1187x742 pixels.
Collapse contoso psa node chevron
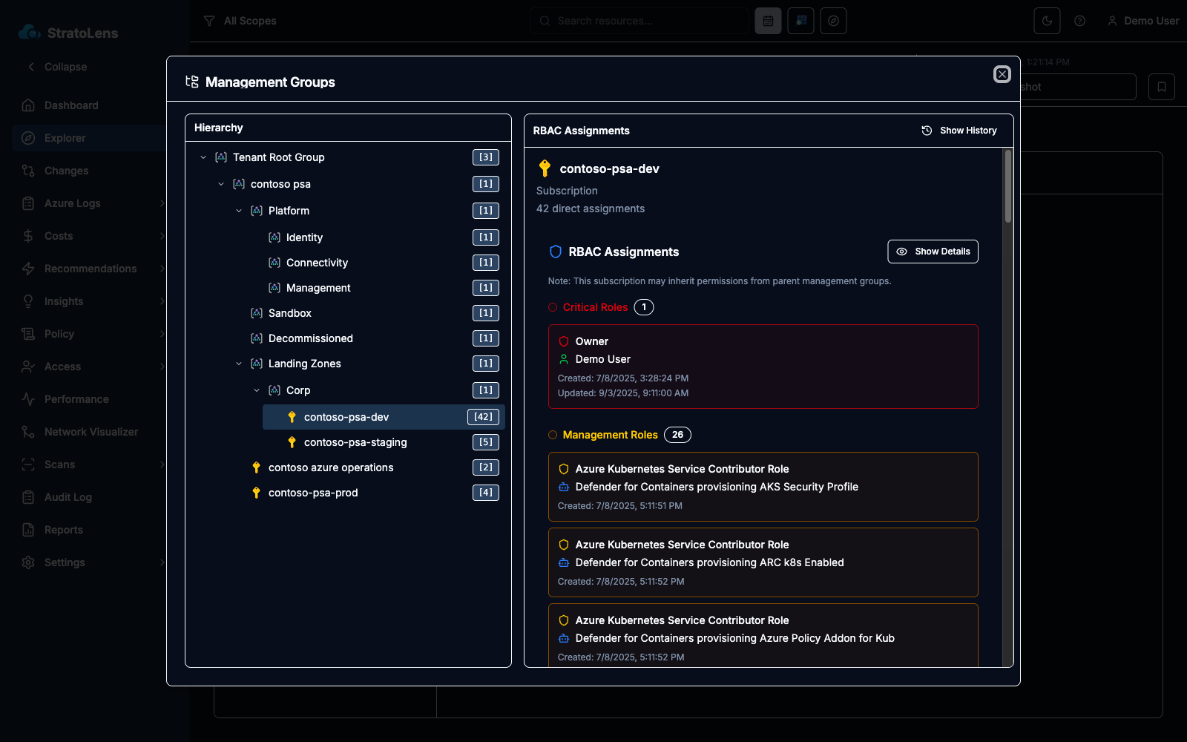(221, 184)
